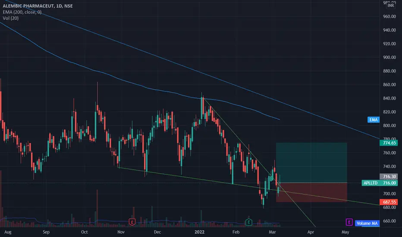Click the 680.00 price scale value
This screenshot has width=402, height=237.
[389, 207]
